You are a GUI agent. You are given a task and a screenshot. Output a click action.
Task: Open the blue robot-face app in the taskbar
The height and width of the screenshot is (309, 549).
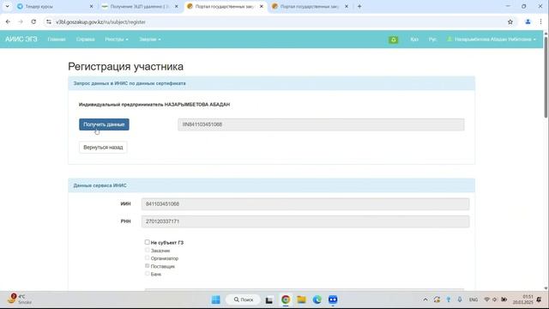click(x=333, y=300)
